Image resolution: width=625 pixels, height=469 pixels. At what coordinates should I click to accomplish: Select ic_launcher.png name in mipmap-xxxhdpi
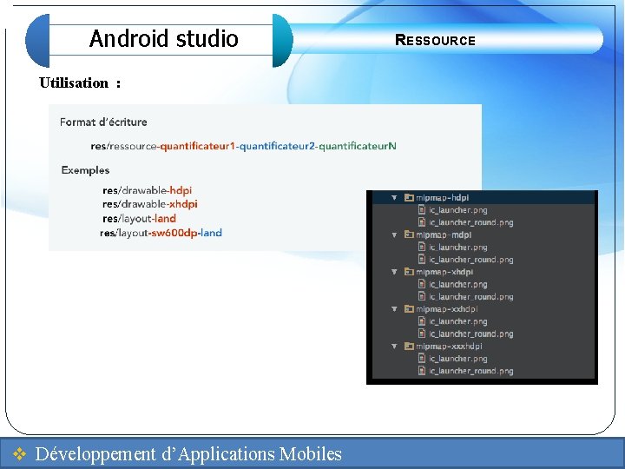(x=458, y=359)
